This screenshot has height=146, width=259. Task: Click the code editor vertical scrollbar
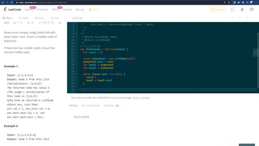258,60
